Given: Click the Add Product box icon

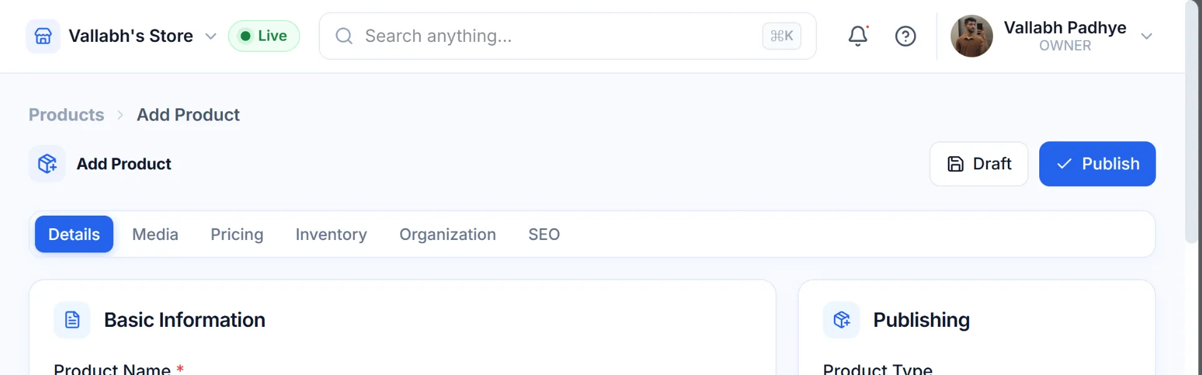Looking at the screenshot, I should pos(47,164).
